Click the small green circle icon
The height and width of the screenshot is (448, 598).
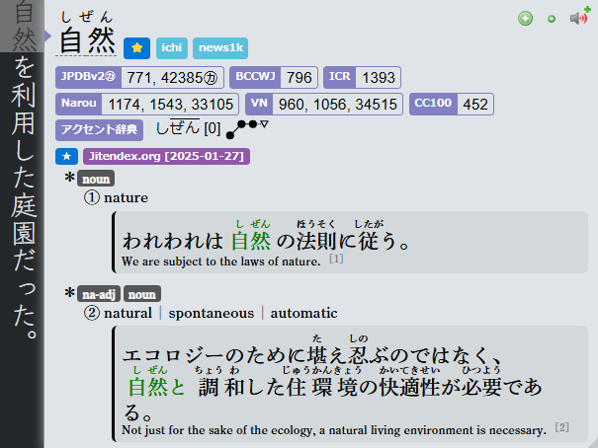552,19
